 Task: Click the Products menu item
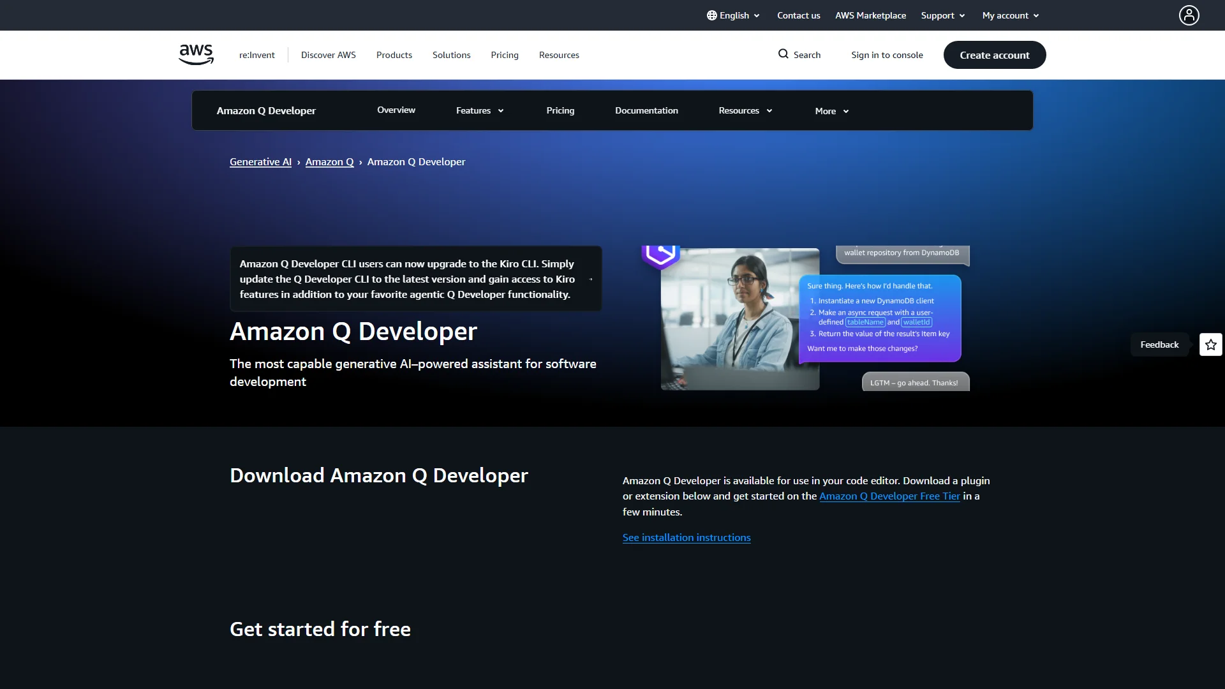394,55
